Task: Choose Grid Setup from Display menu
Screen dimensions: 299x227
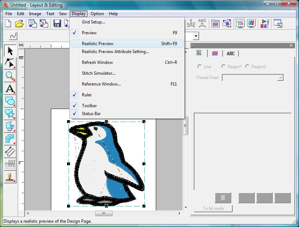Action: tap(127, 22)
